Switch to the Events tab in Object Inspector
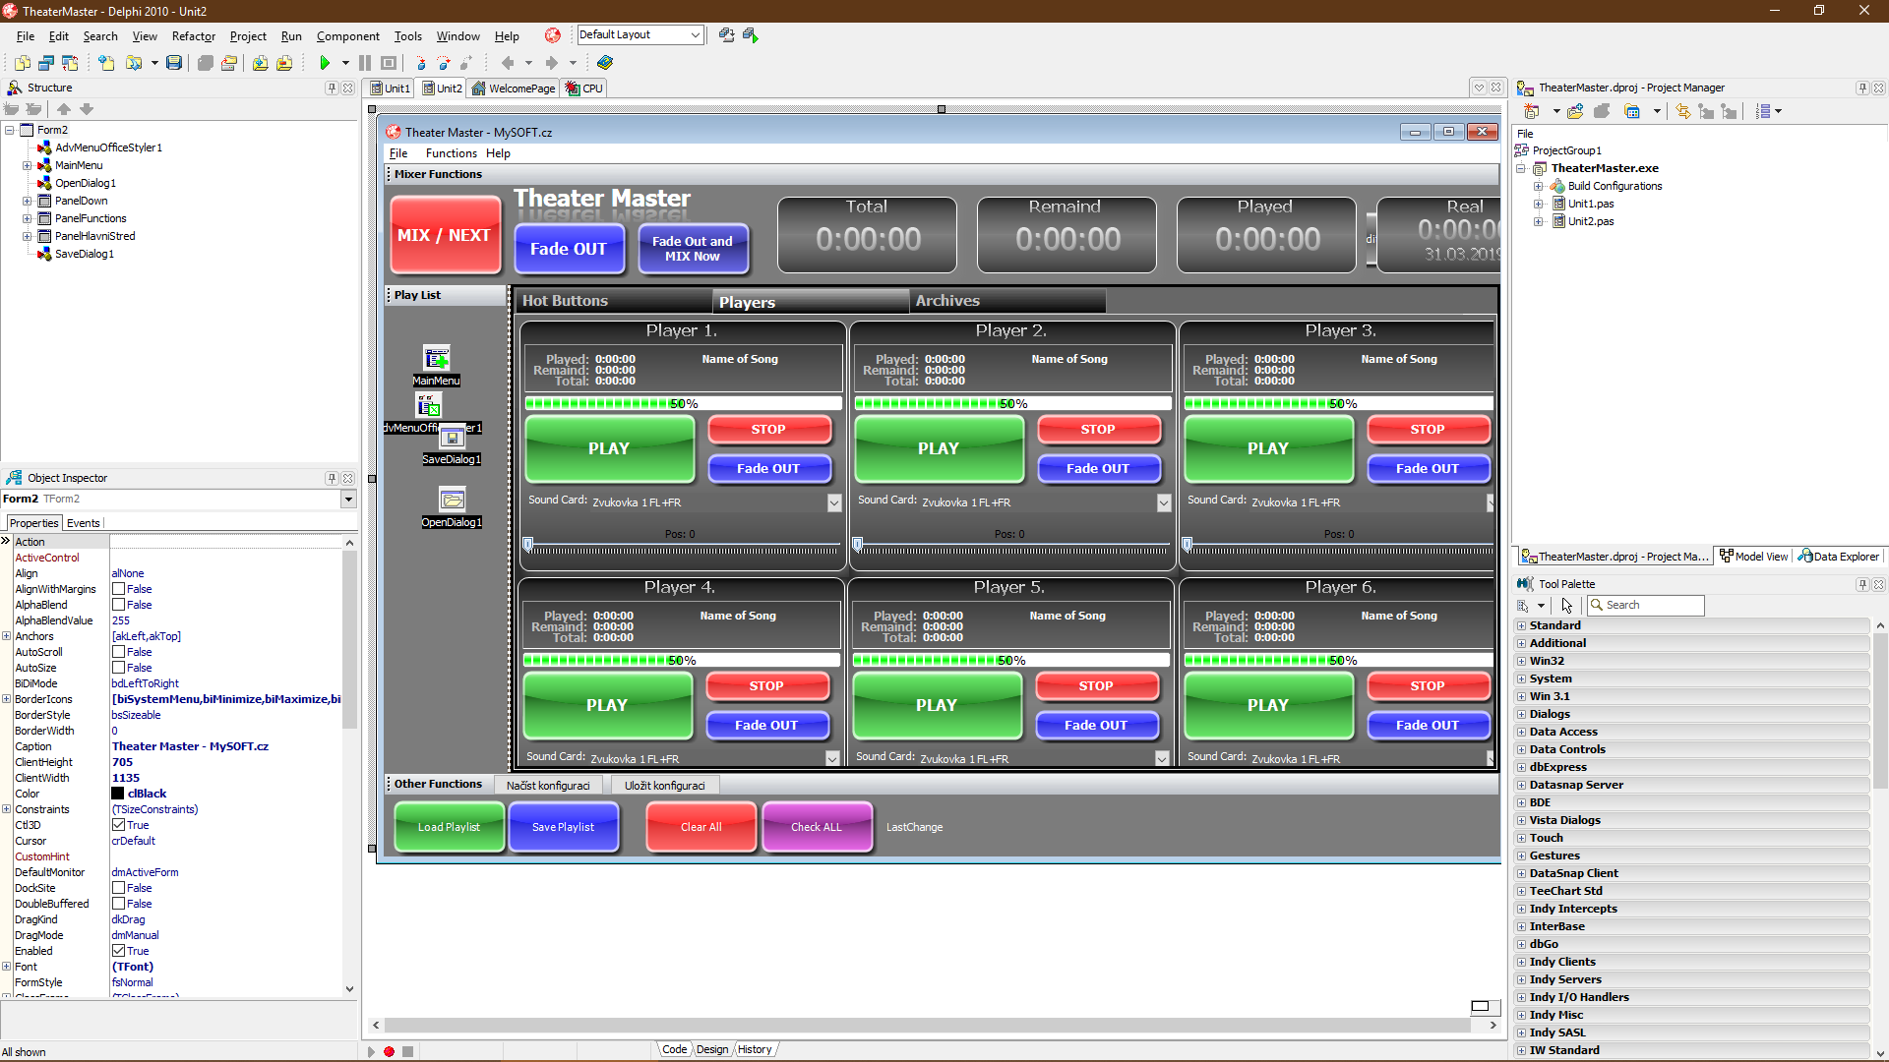This screenshot has height=1062, width=1889. (x=83, y=523)
